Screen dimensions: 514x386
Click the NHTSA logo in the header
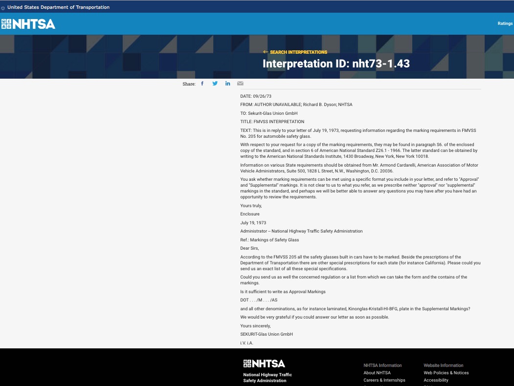[28, 24]
